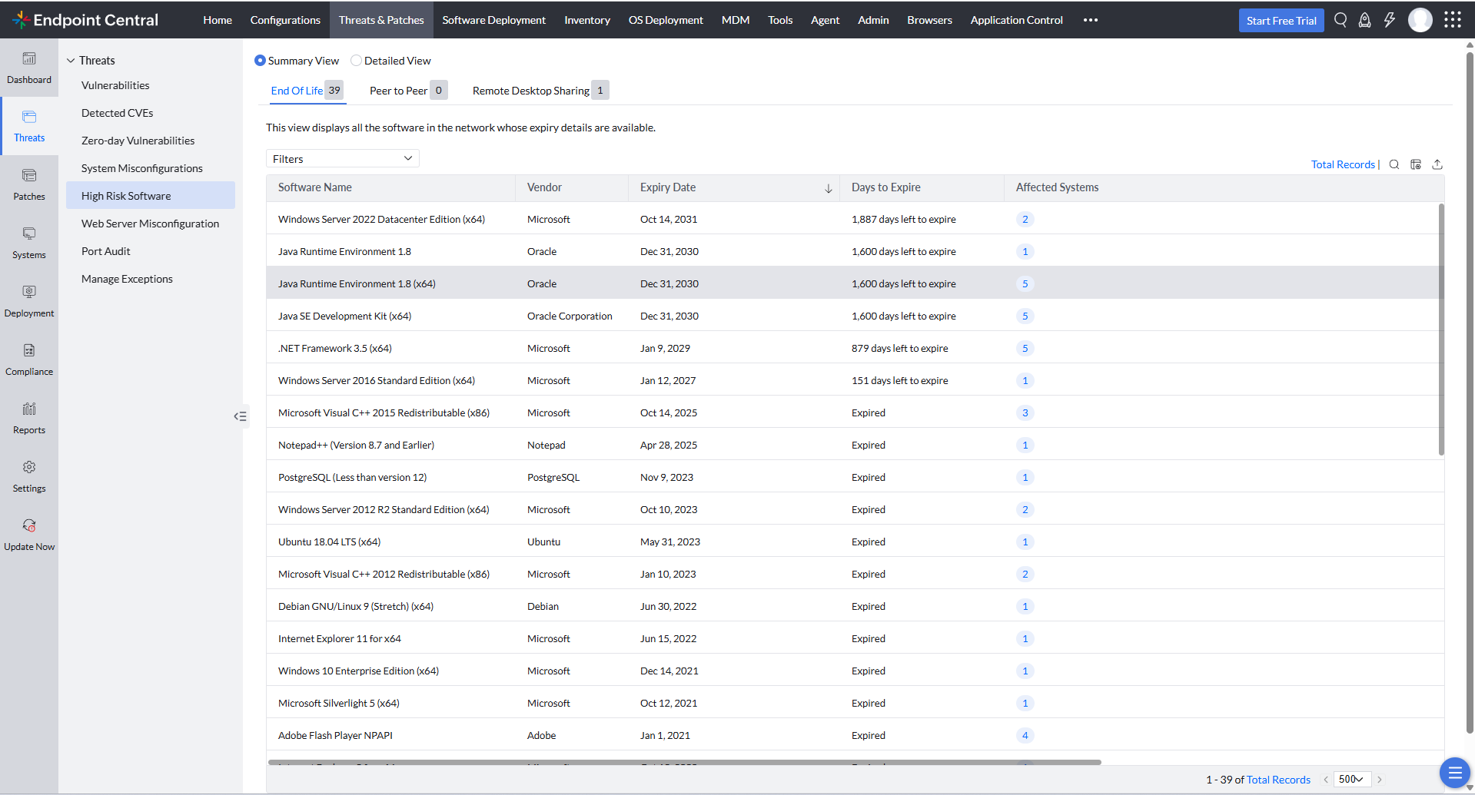This screenshot has height=795, width=1475.
Task: Click the lightning bolt quick actions icon
Action: 1390,20
